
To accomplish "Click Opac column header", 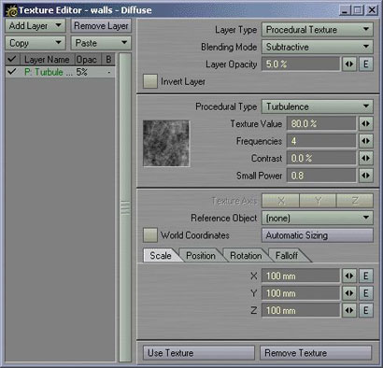I will 88,59.
